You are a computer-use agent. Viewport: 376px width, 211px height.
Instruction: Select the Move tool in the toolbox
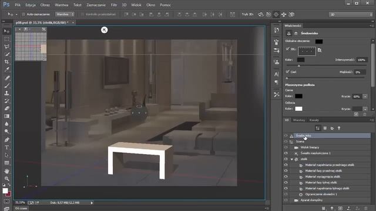tap(6, 31)
